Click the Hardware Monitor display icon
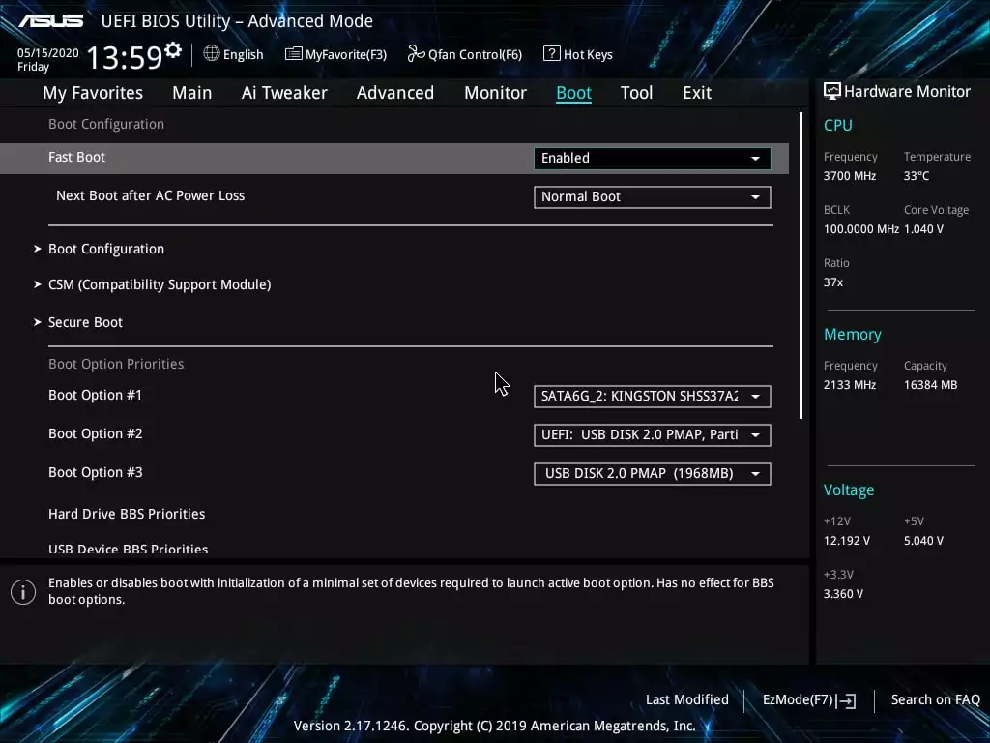Image resolution: width=990 pixels, height=743 pixels. click(831, 91)
